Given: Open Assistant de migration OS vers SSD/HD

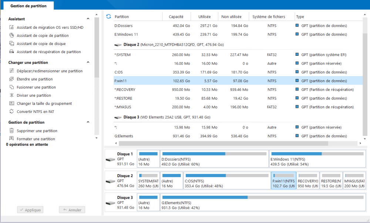Looking at the screenshot, I should coord(50,27).
